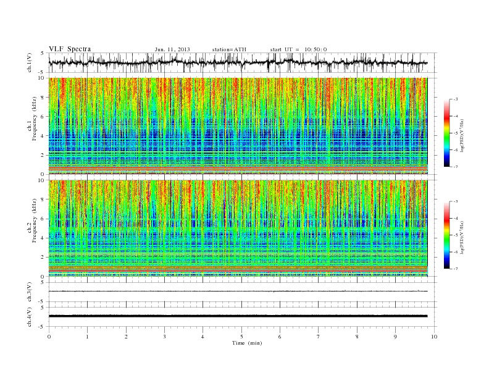The image size is (489, 378).
Task: Click the "-7" tick on ch.1 colorbar
Action: 455,167
